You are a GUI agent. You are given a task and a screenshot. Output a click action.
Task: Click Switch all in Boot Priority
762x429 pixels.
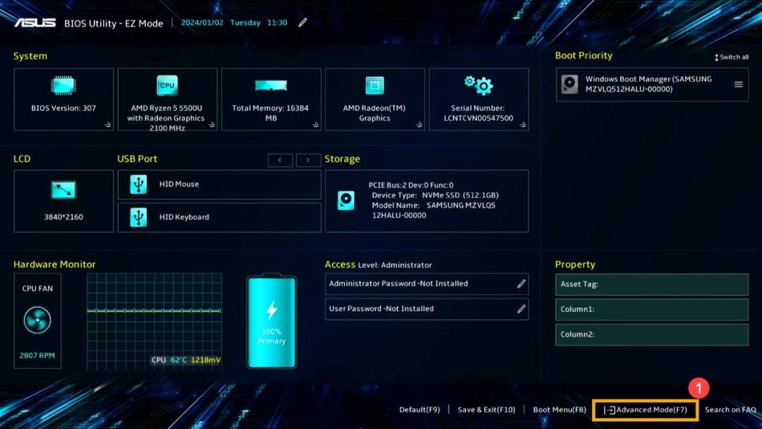[731, 56]
